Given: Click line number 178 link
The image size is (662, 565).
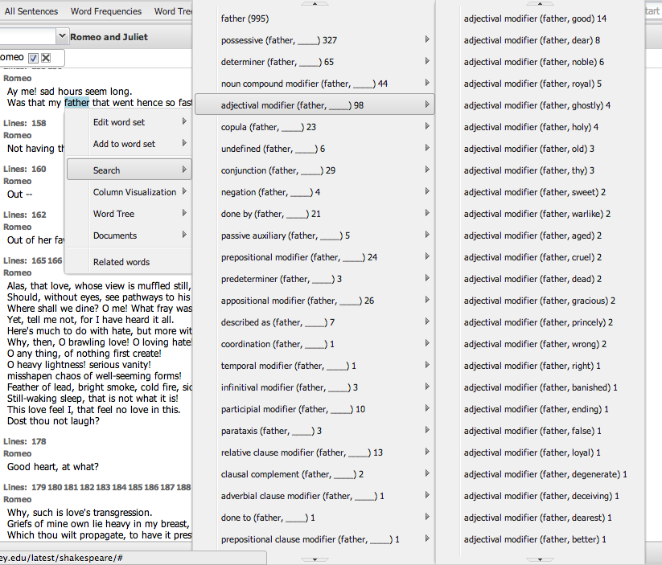Looking at the screenshot, I should point(39,441).
